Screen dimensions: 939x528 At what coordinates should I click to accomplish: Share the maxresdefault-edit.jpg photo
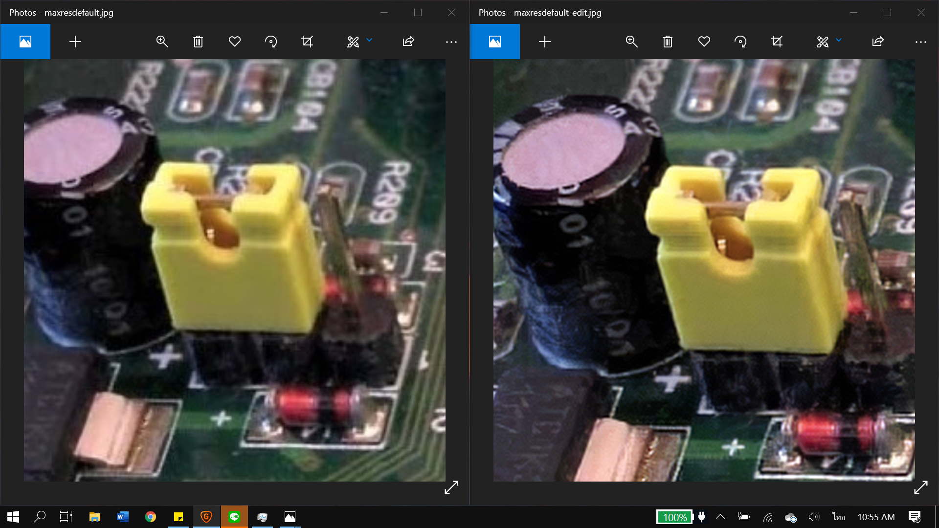click(878, 42)
